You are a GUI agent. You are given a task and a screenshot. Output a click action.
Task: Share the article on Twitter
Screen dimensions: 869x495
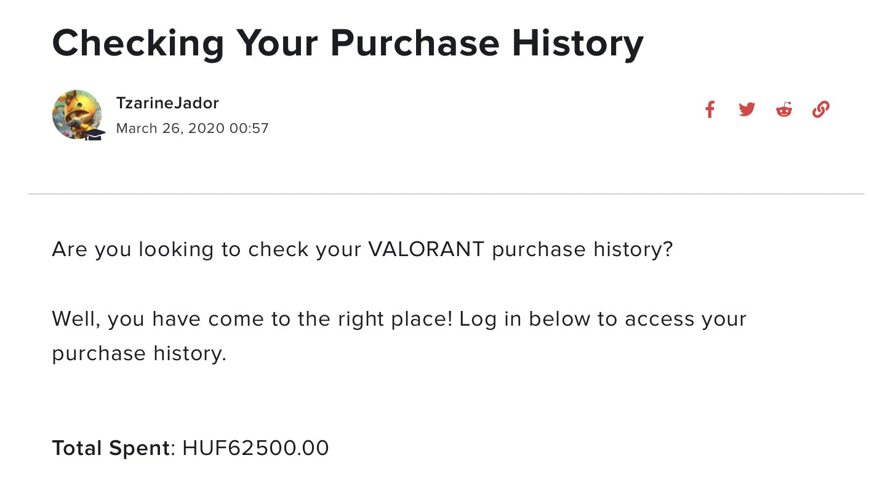click(747, 110)
